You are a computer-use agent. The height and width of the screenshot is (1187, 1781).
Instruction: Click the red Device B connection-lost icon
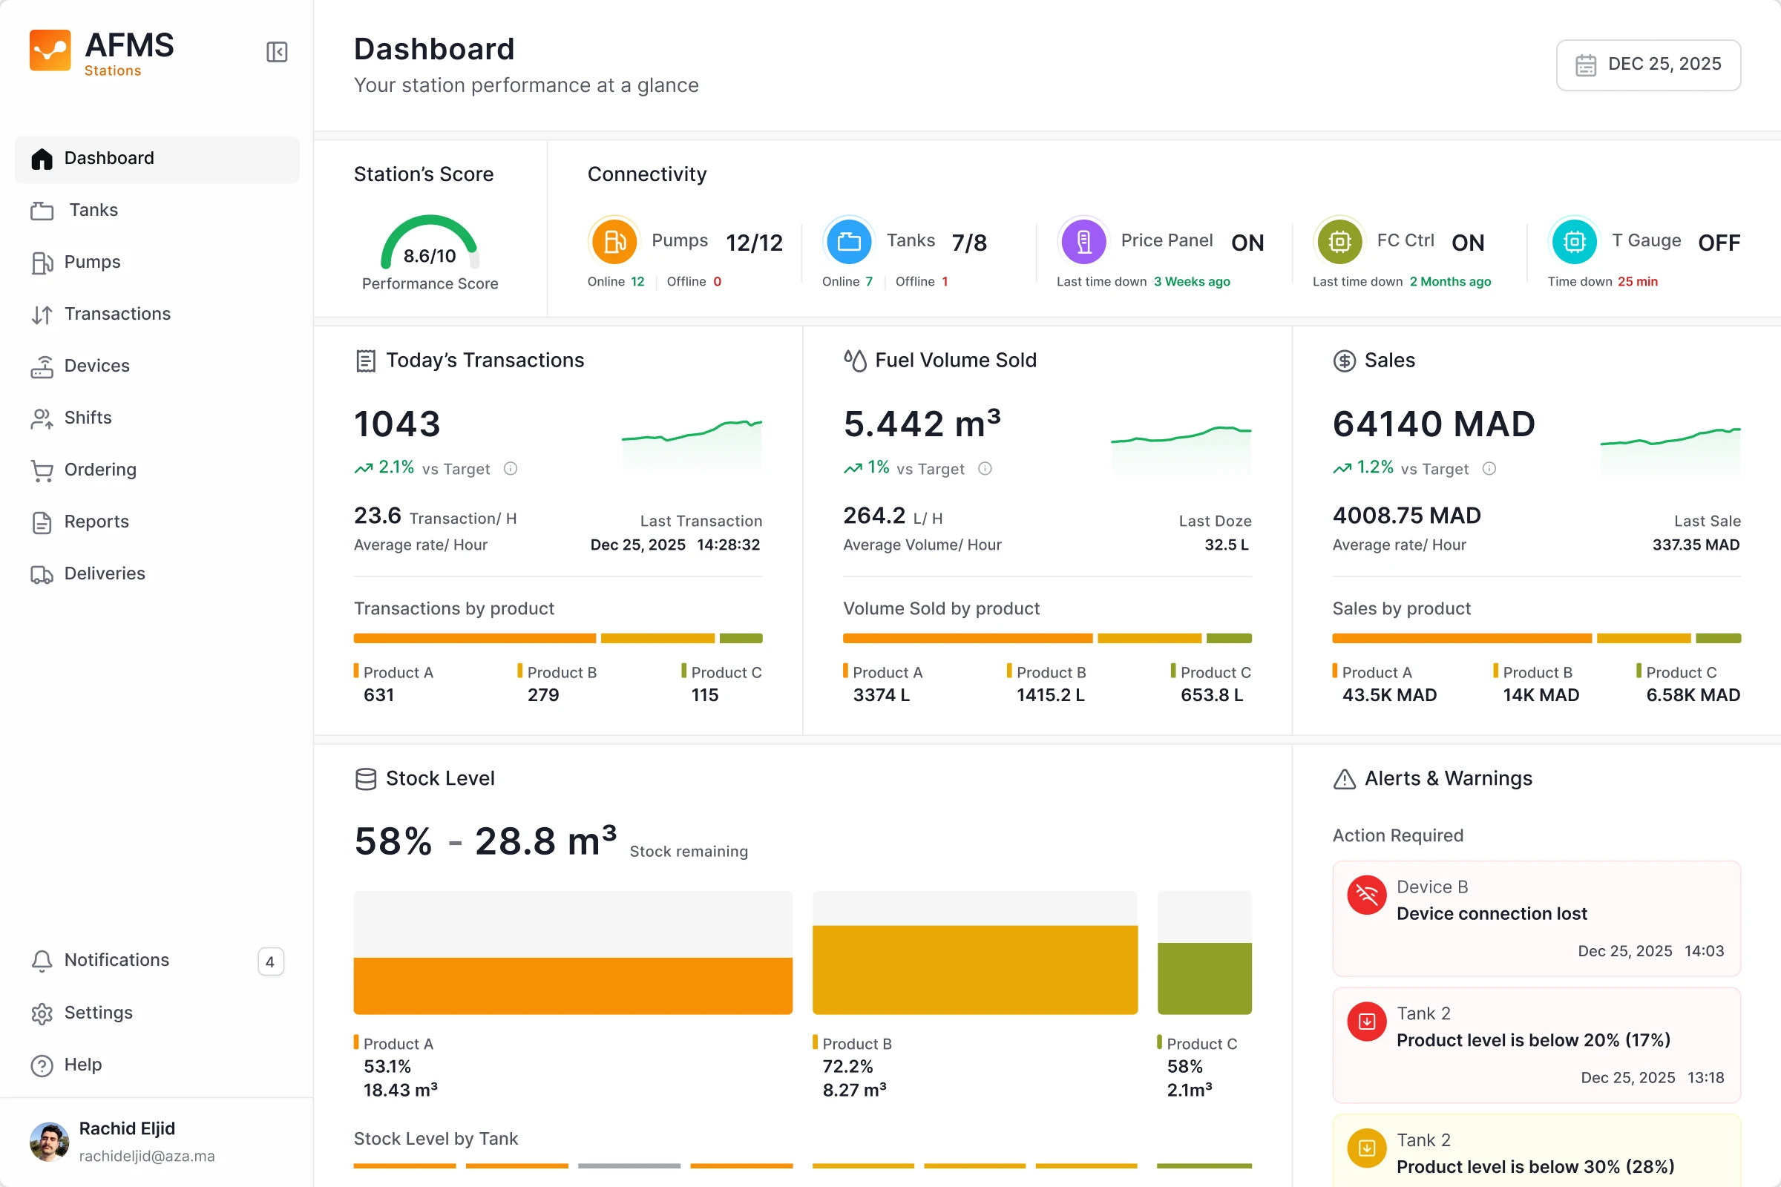click(1366, 895)
